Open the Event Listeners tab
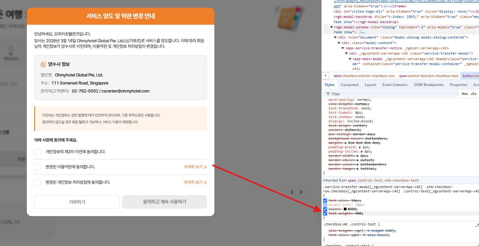479x246 pixels. [x=395, y=85]
